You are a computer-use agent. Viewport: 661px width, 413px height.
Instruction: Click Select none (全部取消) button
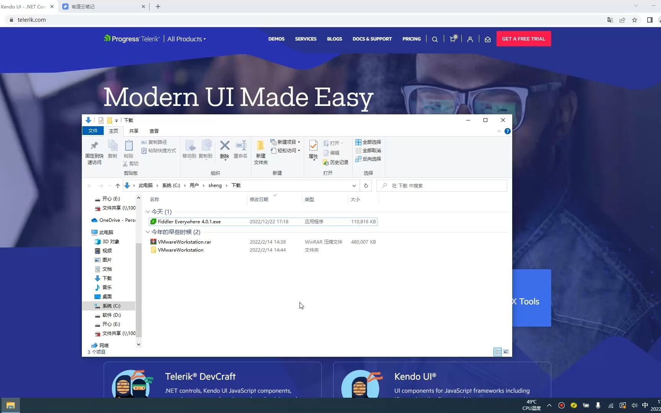tap(368, 151)
